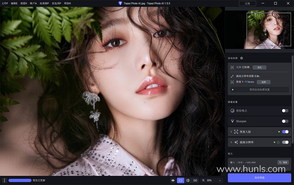The image size is (294, 185).
Task: Click the 优化 button next to 主体
Action: [x=259, y=67]
